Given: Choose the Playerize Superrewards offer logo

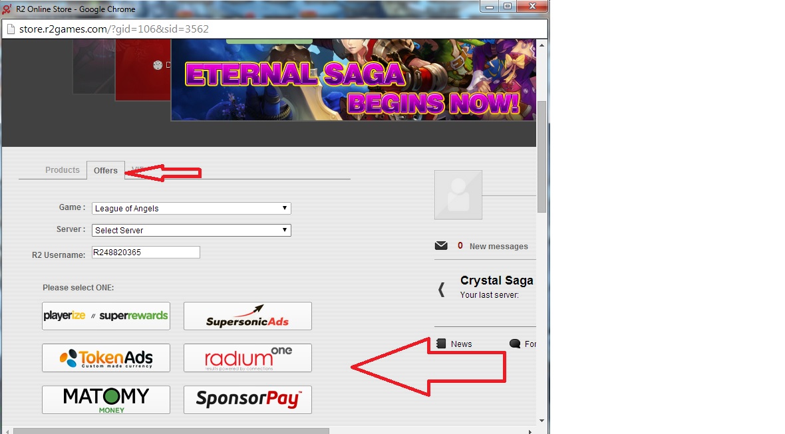Looking at the screenshot, I should [106, 316].
